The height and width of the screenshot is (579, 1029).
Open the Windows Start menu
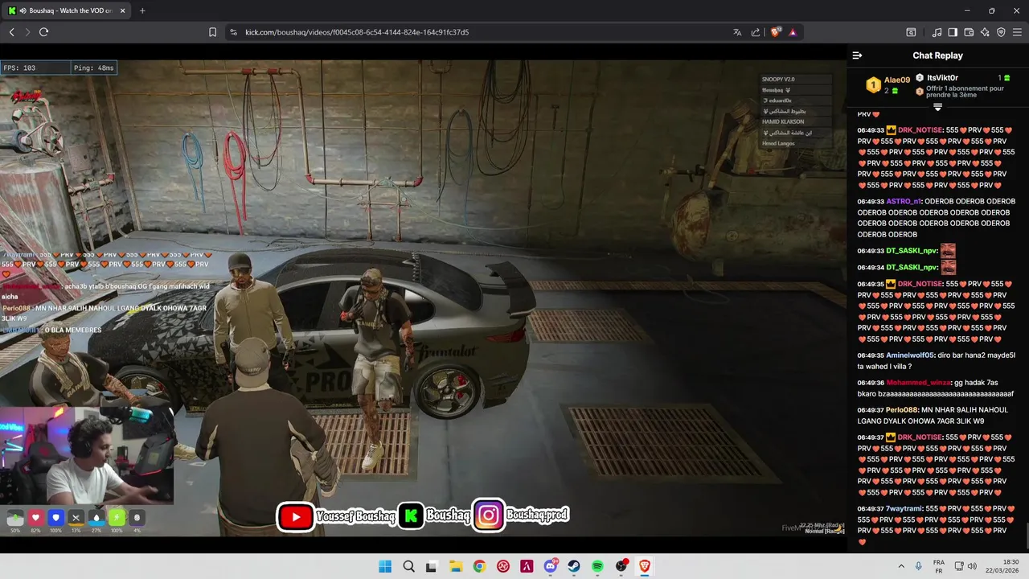[385, 566]
